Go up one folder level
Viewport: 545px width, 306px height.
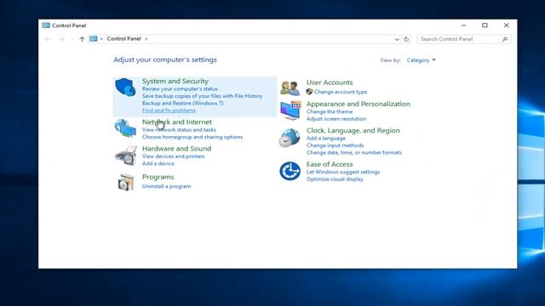point(82,39)
